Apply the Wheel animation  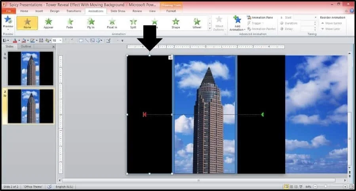click(197, 23)
